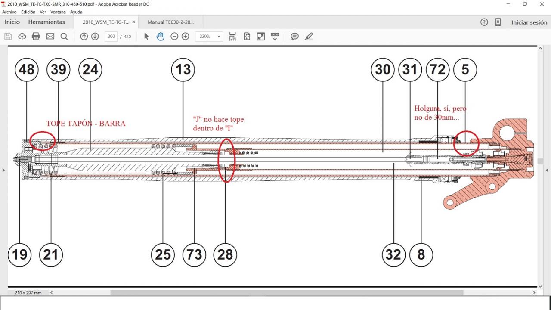Open the Ver menu

tap(43, 12)
